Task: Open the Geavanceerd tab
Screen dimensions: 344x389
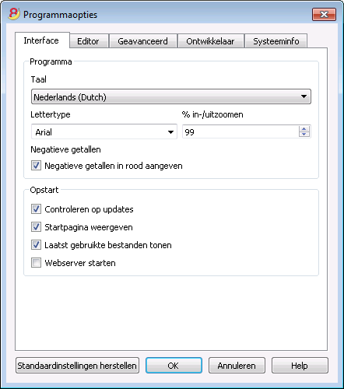Action: pyautogui.click(x=142, y=41)
